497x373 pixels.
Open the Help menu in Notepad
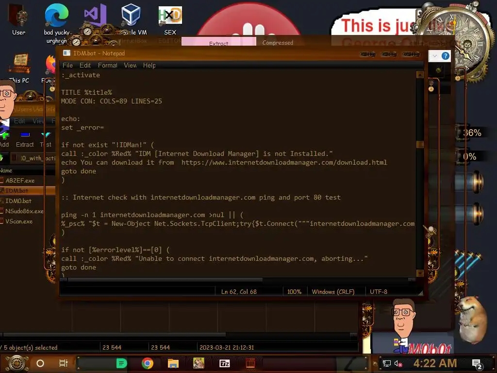[149, 66]
